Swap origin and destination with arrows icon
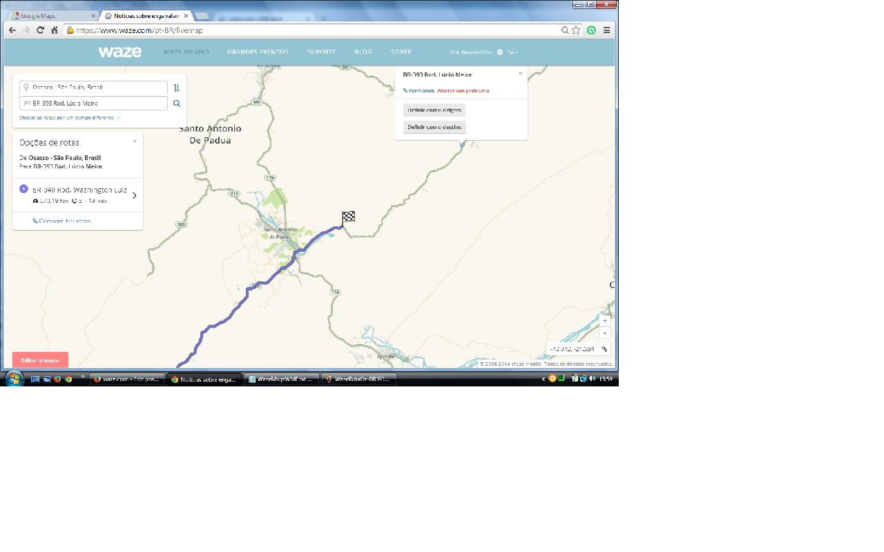The width and height of the screenshot is (884, 552). click(177, 88)
